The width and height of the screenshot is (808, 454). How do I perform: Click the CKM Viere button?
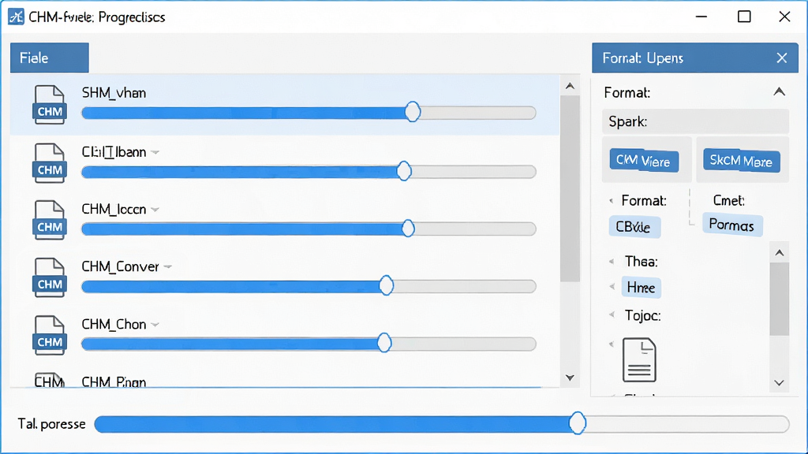pyautogui.click(x=644, y=161)
